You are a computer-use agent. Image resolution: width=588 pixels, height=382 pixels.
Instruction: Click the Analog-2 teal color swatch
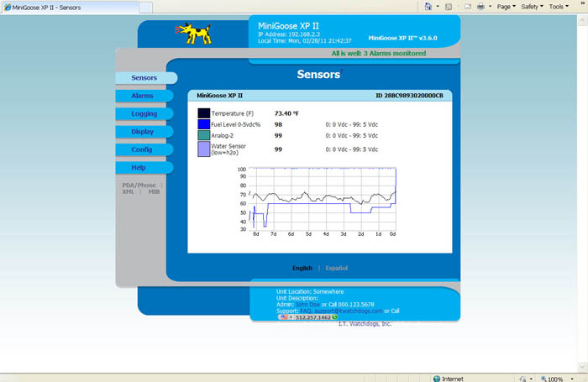tap(203, 135)
